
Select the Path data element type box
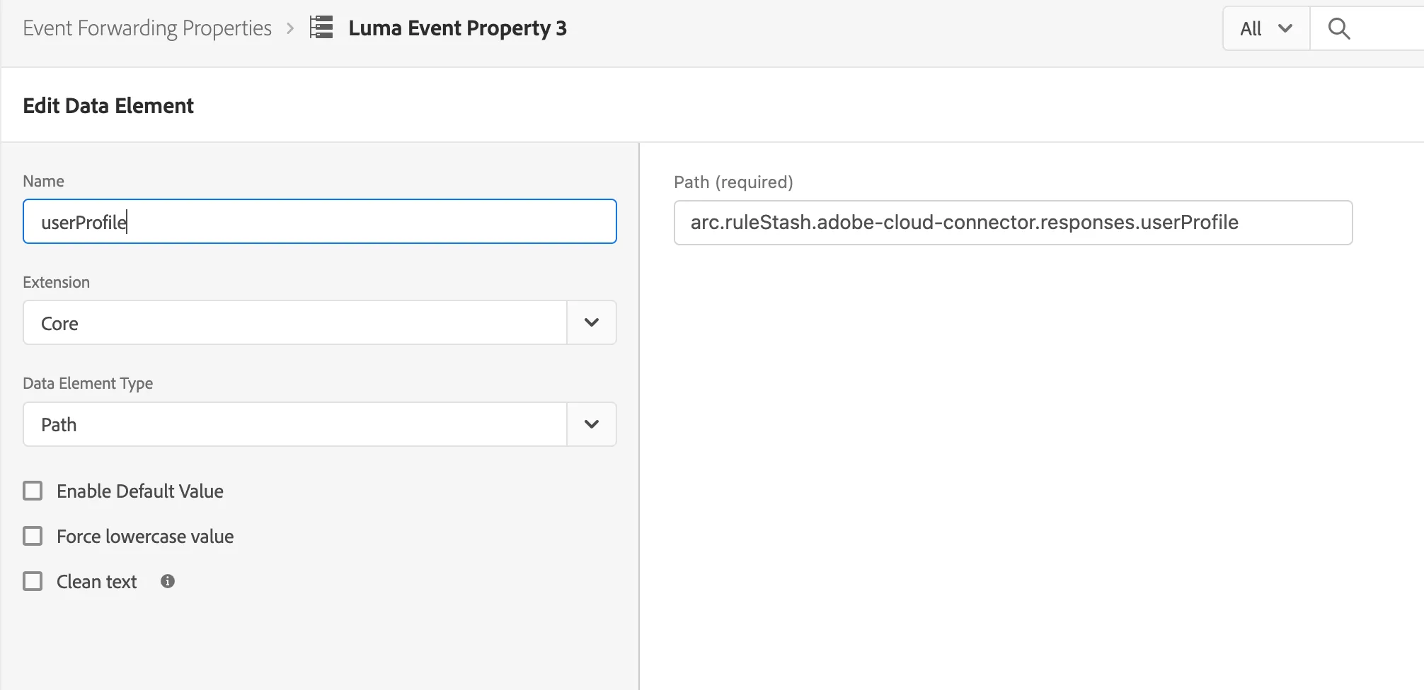click(295, 424)
